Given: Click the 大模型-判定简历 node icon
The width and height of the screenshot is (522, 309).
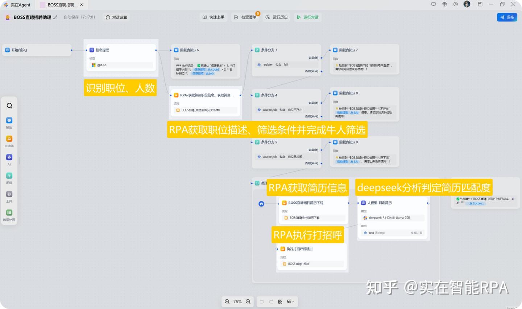Looking at the screenshot, I should coord(363,203).
